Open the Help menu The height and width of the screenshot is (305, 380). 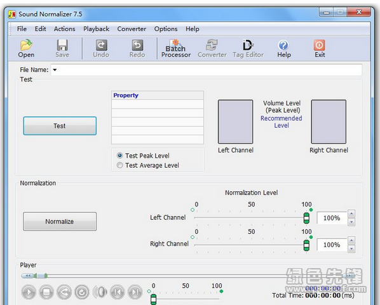[x=193, y=29]
